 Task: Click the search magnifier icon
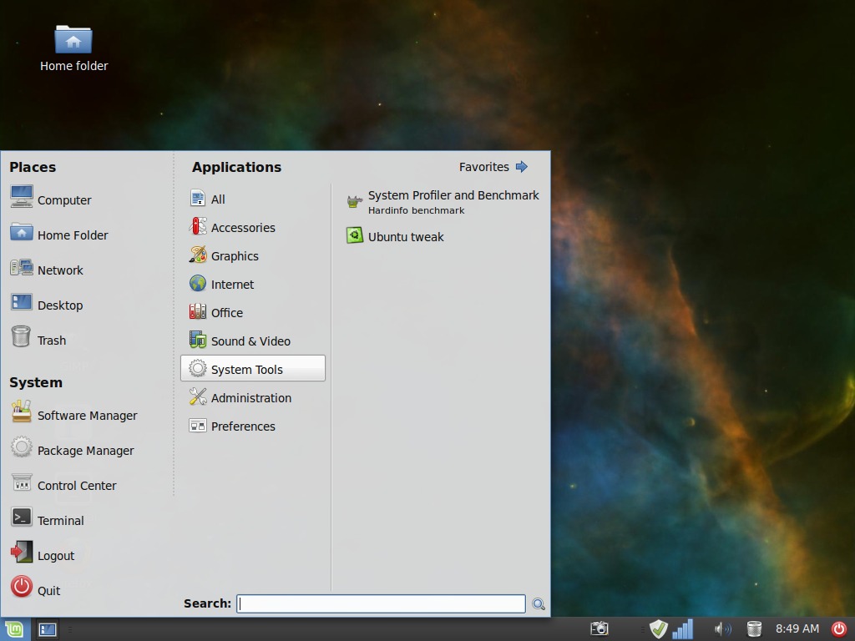pos(539,604)
